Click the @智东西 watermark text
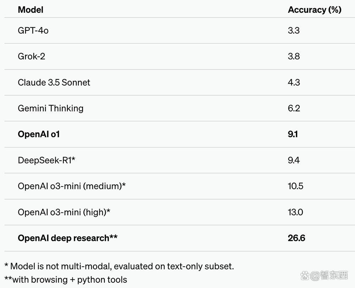Viewport: 355px width, 288px height. (x=329, y=276)
